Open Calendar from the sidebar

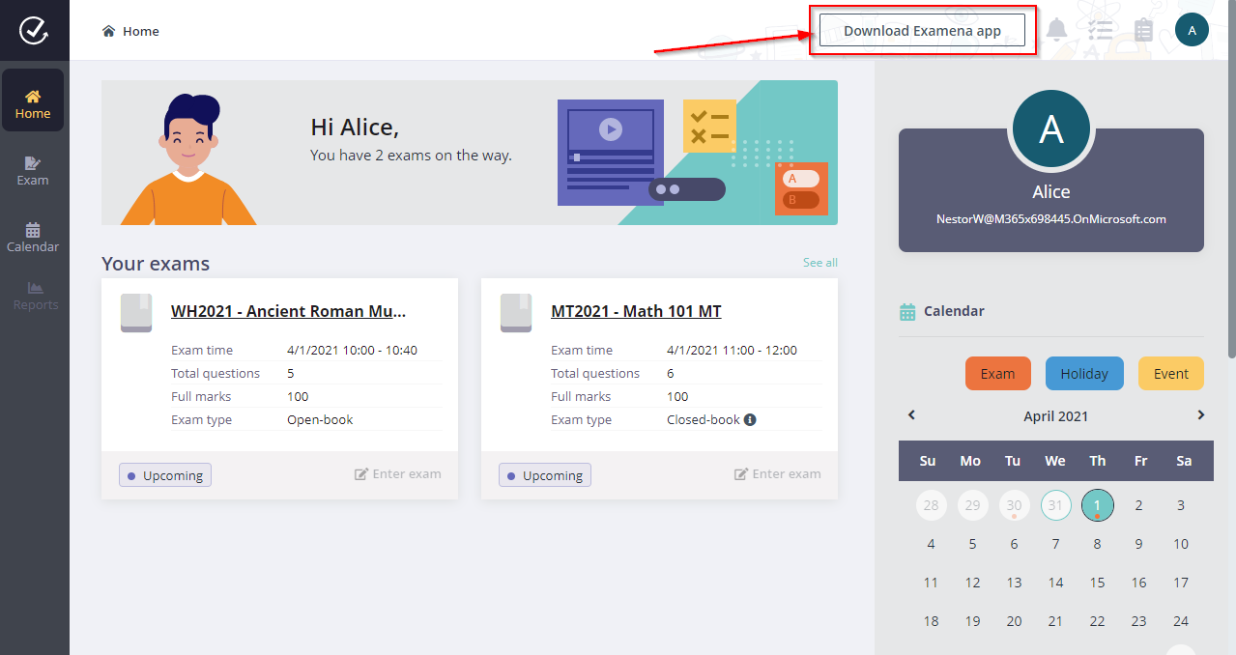coord(33,237)
